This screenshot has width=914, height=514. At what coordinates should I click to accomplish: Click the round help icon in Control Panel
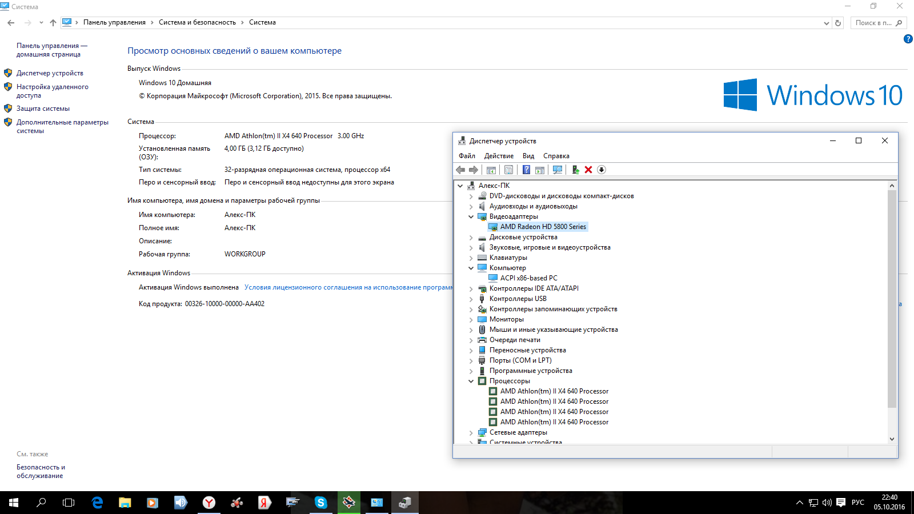pyautogui.click(x=908, y=39)
